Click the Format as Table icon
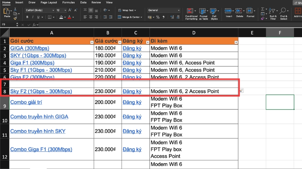 [203, 12]
